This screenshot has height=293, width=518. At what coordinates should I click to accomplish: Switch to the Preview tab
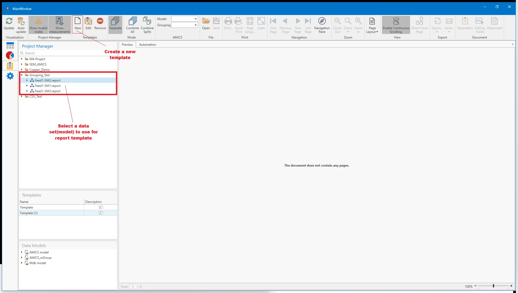[127, 44]
